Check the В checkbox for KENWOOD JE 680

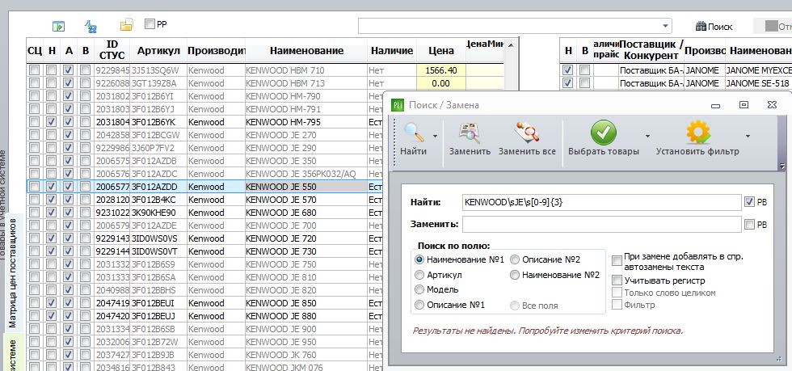tap(86, 213)
